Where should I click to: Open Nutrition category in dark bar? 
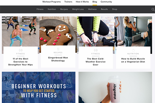[52, 9]
